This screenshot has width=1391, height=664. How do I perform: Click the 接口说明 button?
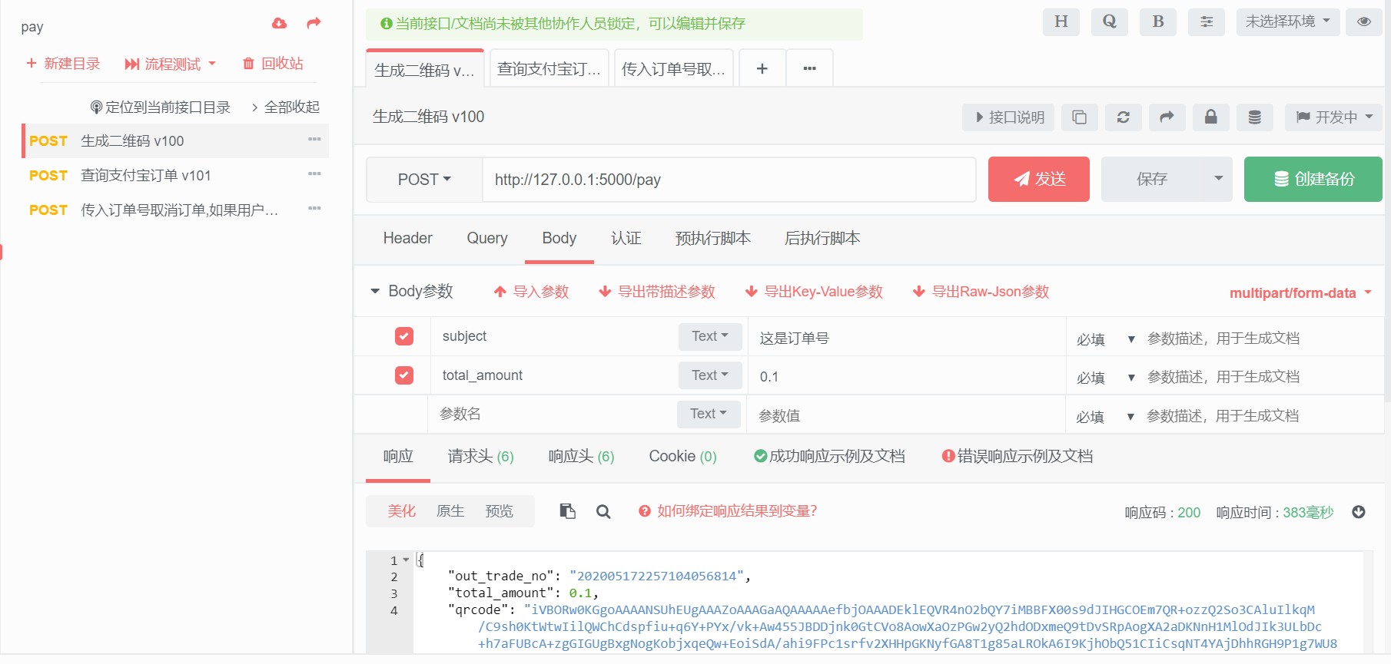pyautogui.click(x=1008, y=117)
